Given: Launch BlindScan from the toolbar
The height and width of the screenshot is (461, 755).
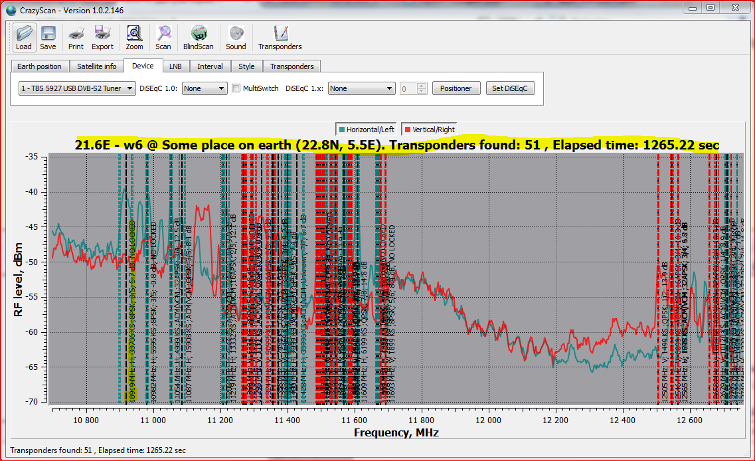Looking at the screenshot, I should [199, 37].
